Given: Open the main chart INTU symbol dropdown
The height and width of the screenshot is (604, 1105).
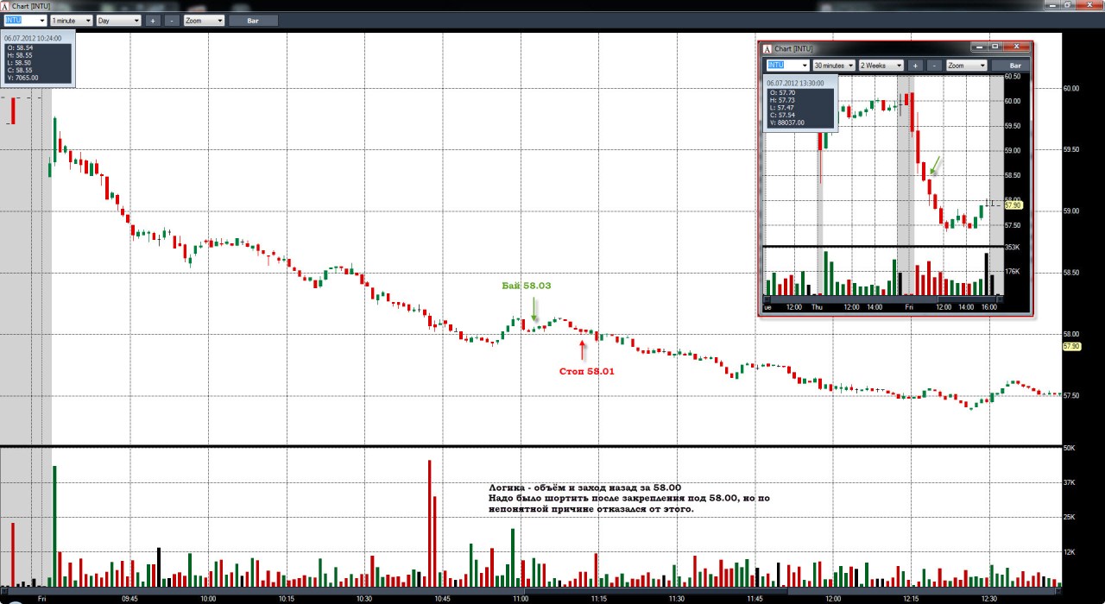Looking at the screenshot, I should click(25, 20).
